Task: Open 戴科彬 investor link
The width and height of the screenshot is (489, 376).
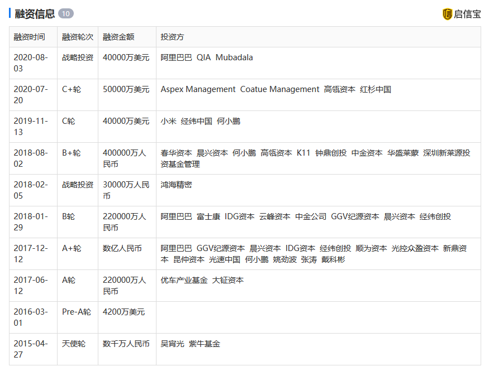Action: 333,259
